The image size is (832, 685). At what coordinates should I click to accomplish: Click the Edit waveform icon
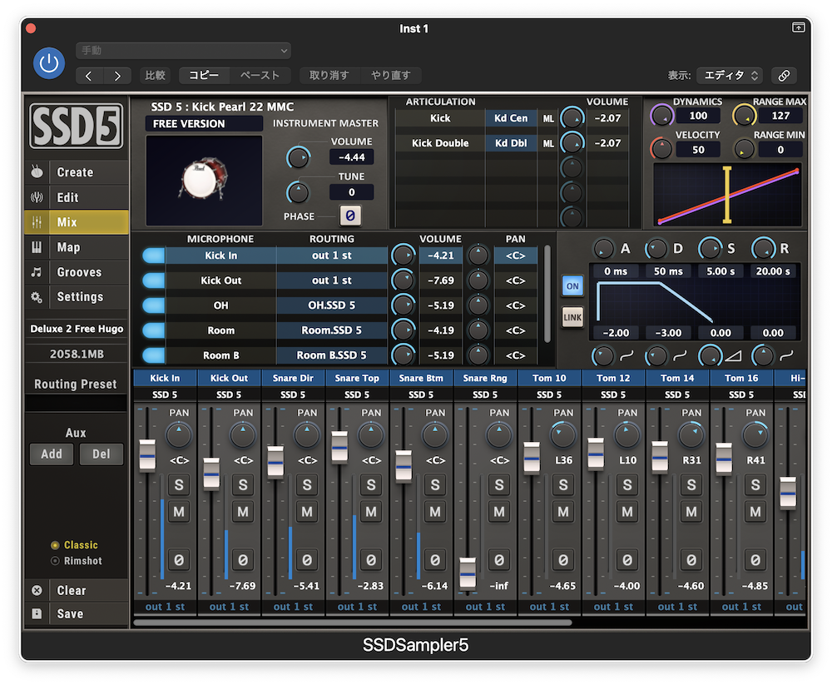pos(37,197)
